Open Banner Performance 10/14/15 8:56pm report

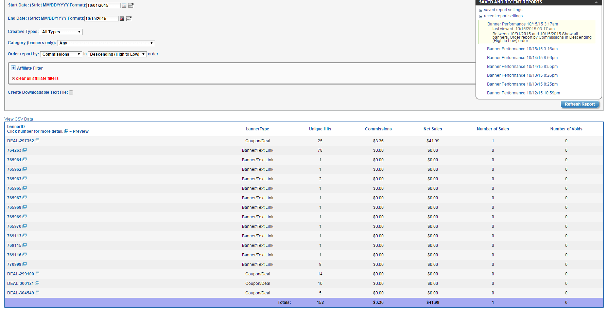pyautogui.click(x=522, y=58)
